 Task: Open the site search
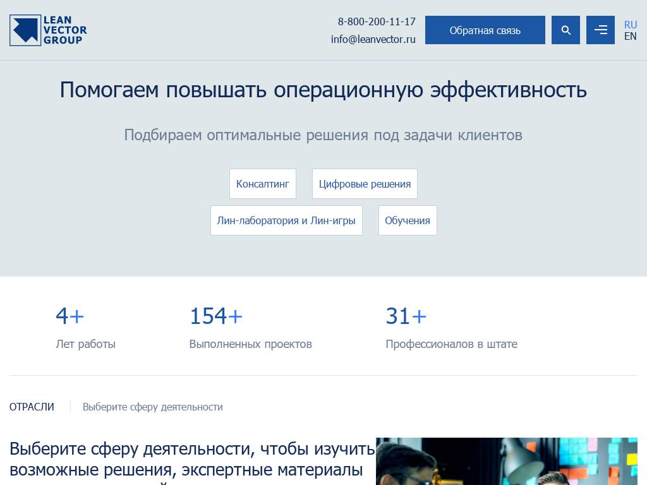[x=565, y=30]
